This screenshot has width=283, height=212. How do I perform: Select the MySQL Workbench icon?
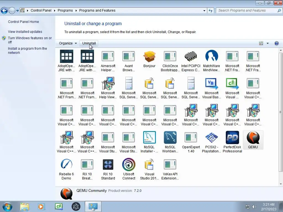click(170, 137)
